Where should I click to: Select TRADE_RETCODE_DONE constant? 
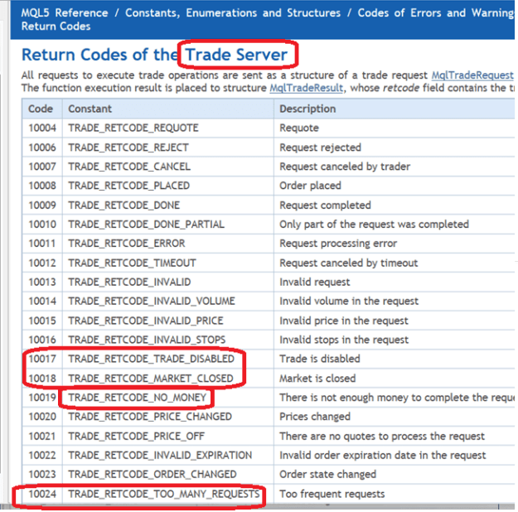click(124, 205)
